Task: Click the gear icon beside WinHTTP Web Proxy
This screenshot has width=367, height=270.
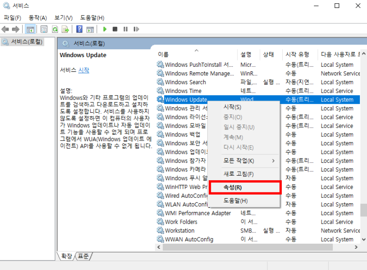Action: coord(160,187)
